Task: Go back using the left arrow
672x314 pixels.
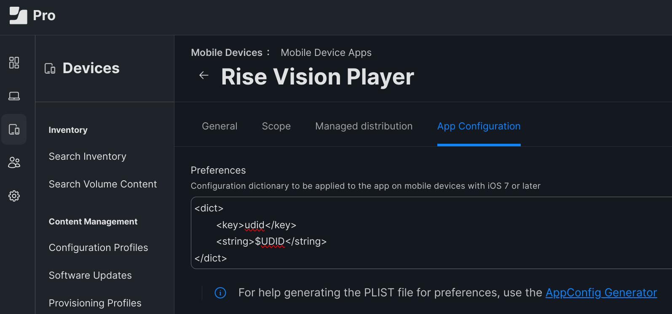Action: pyautogui.click(x=204, y=75)
